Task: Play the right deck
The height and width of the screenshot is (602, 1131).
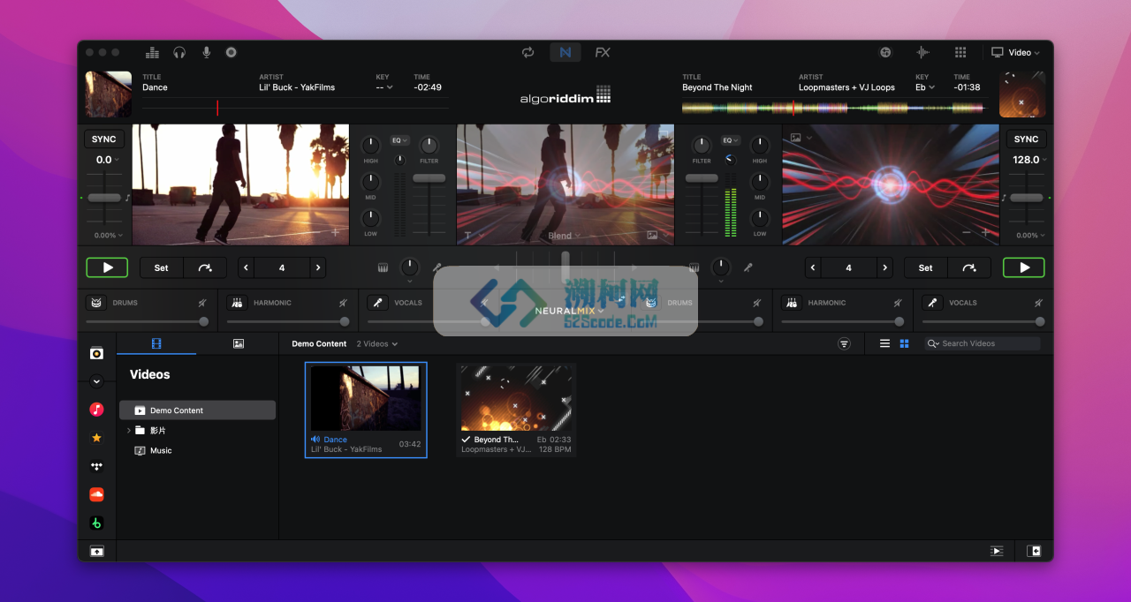Action: pos(1024,267)
